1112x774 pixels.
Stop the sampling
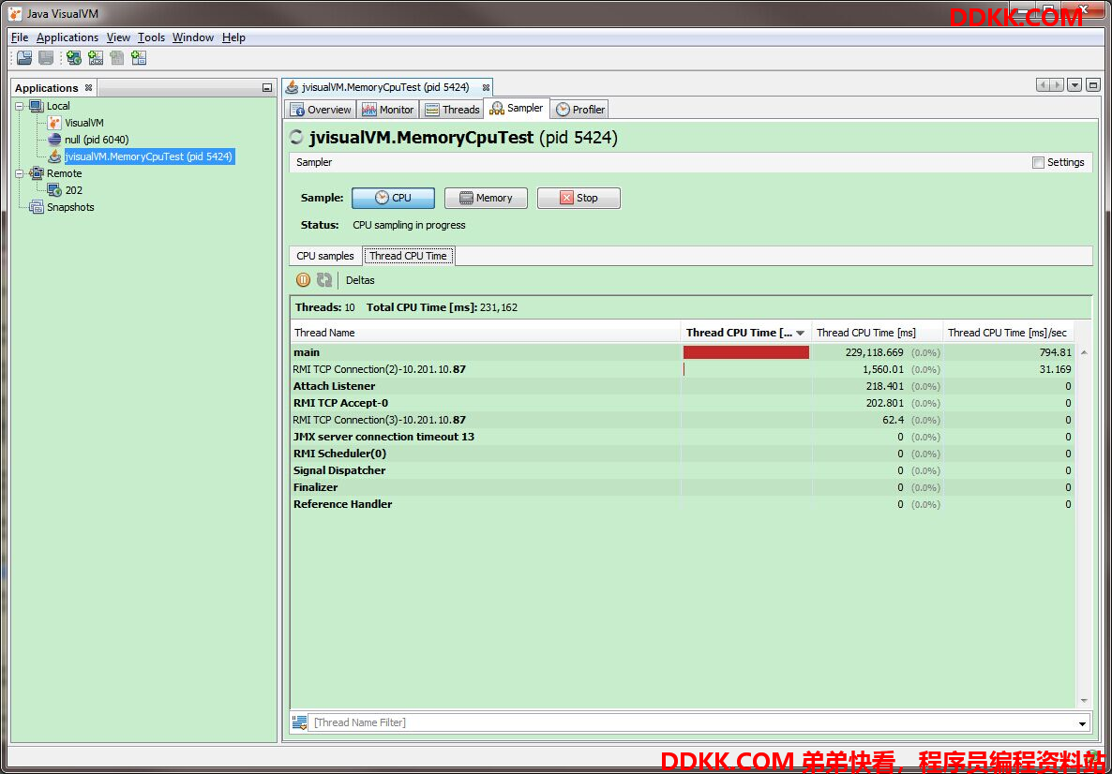pyautogui.click(x=579, y=199)
